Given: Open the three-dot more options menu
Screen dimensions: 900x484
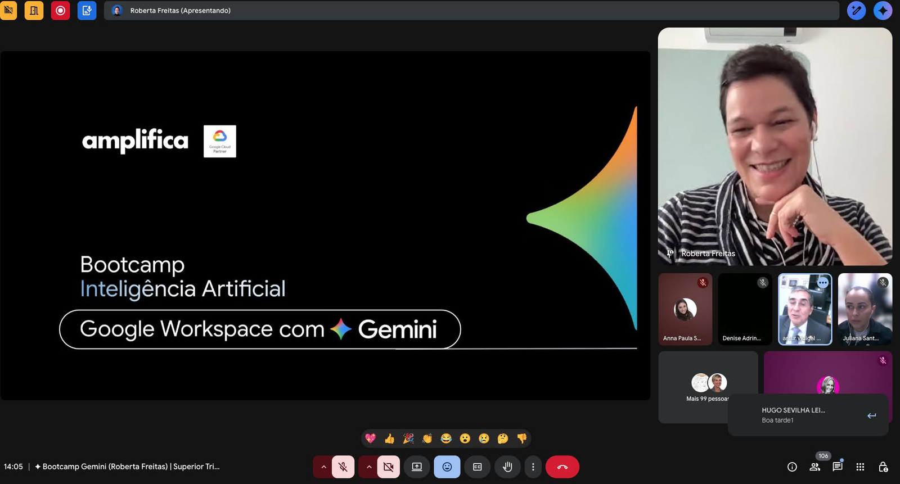Looking at the screenshot, I should point(533,467).
